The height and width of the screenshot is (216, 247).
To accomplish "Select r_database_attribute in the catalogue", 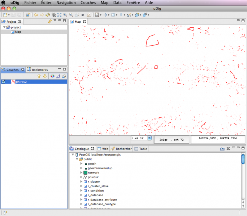I will (x=102, y=199).
